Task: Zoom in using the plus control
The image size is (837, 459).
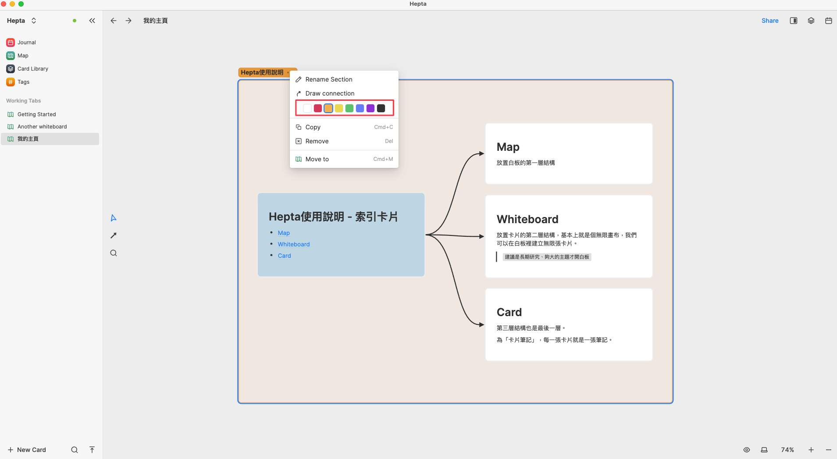Action: pos(811,450)
